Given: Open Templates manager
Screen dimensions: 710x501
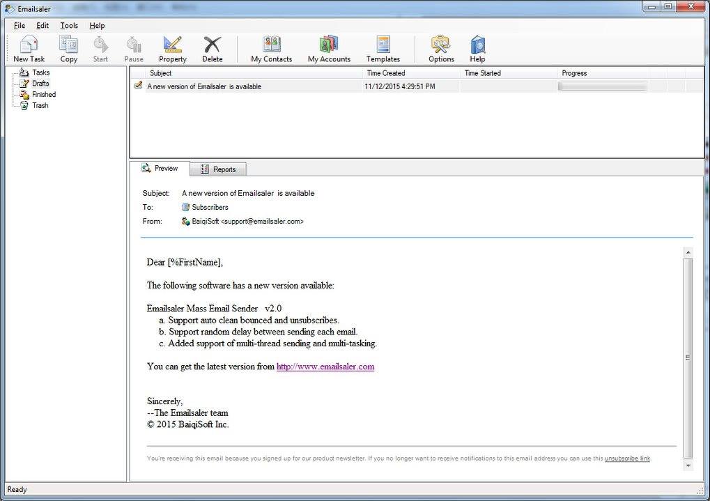Looking at the screenshot, I should pos(383,49).
